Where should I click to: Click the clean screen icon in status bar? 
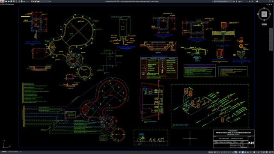click(270, 152)
